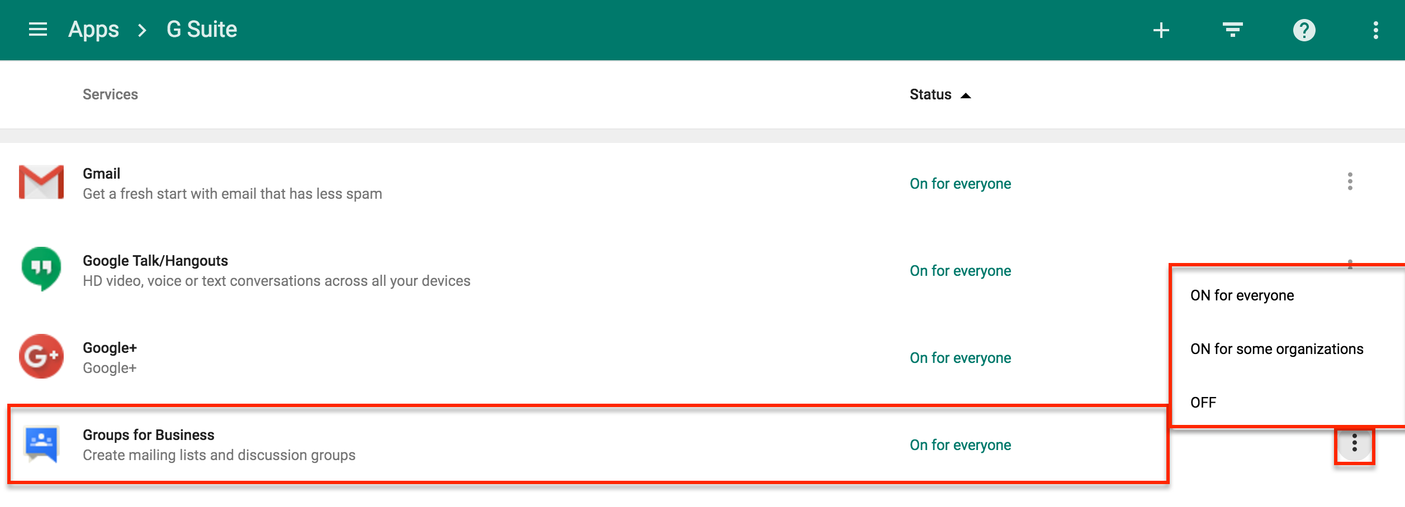
Task: Click the Hangouts speech bubble icon
Action: point(41,269)
